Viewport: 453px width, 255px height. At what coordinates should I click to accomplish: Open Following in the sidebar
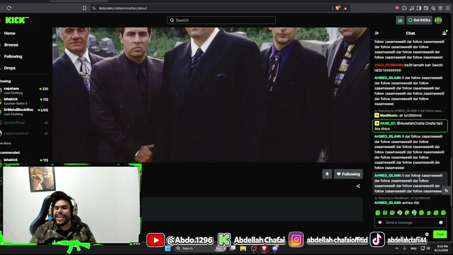(x=13, y=56)
